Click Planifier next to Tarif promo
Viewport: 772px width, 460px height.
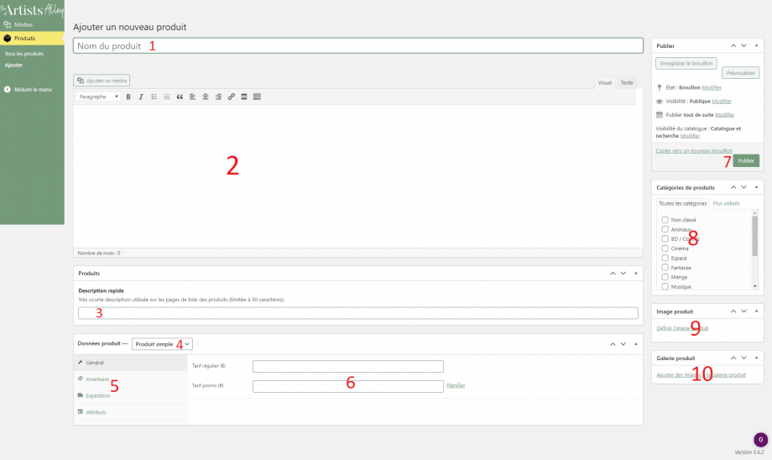pyautogui.click(x=456, y=385)
